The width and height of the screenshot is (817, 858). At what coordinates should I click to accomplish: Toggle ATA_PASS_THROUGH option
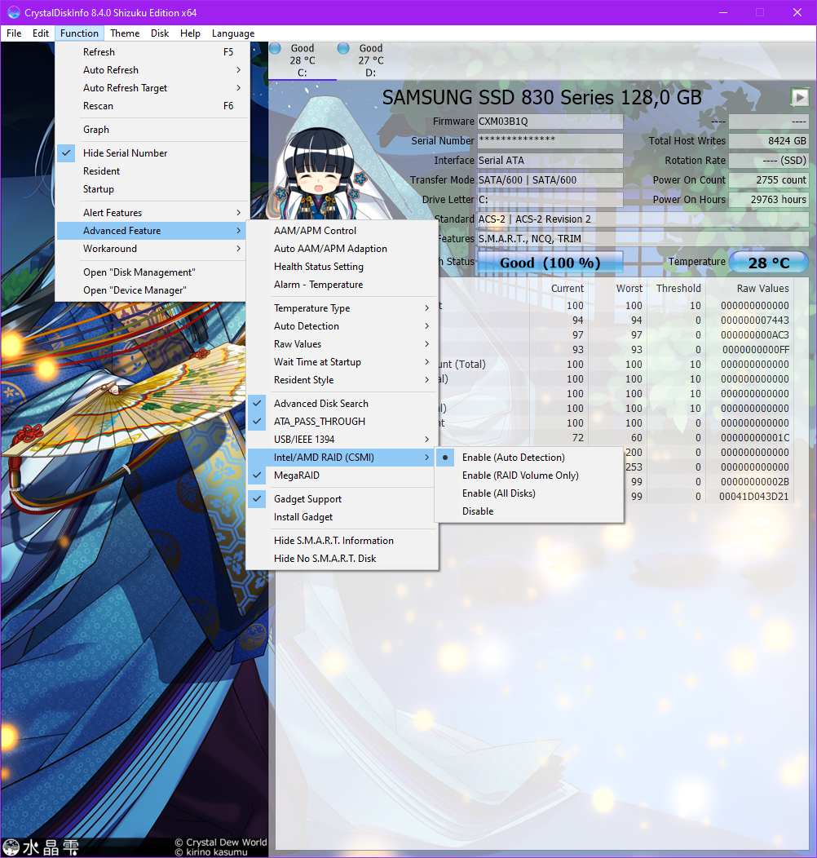tap(342, 422)
